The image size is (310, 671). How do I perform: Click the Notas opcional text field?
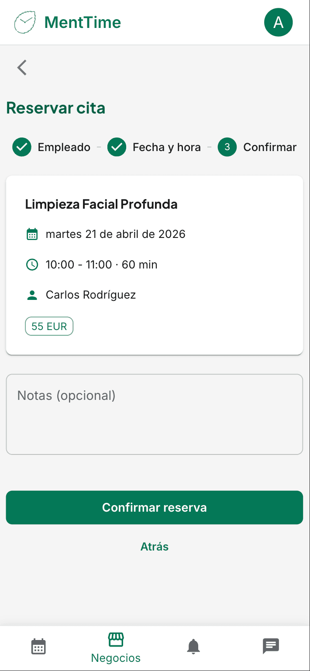coord(154,413)
